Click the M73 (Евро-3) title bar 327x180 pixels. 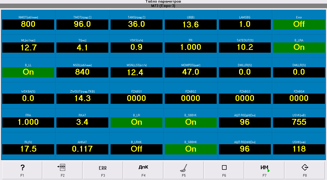(163, 6)
